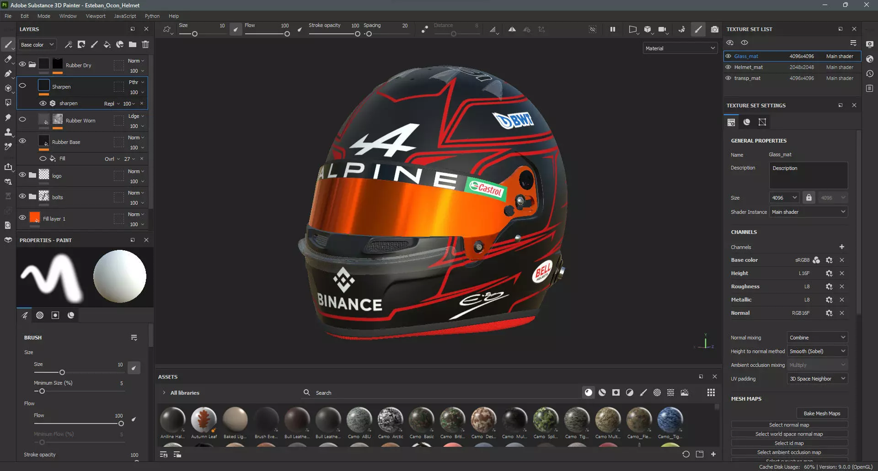Select the Clone stamp tool
Image resolution: width=878 pixels, height=471 pixels.
tap(8, 132)
